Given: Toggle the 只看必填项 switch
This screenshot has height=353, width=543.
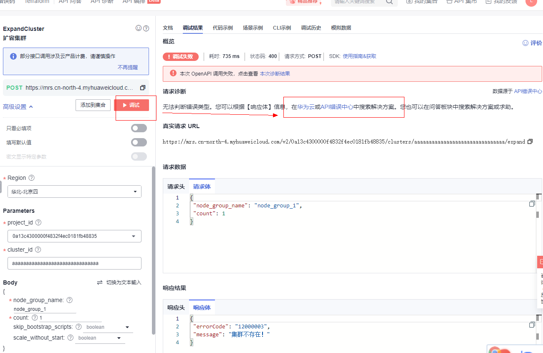Looking at the screenshot, I should tap(139, 128).
